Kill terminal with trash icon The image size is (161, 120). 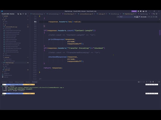[153, 82]
